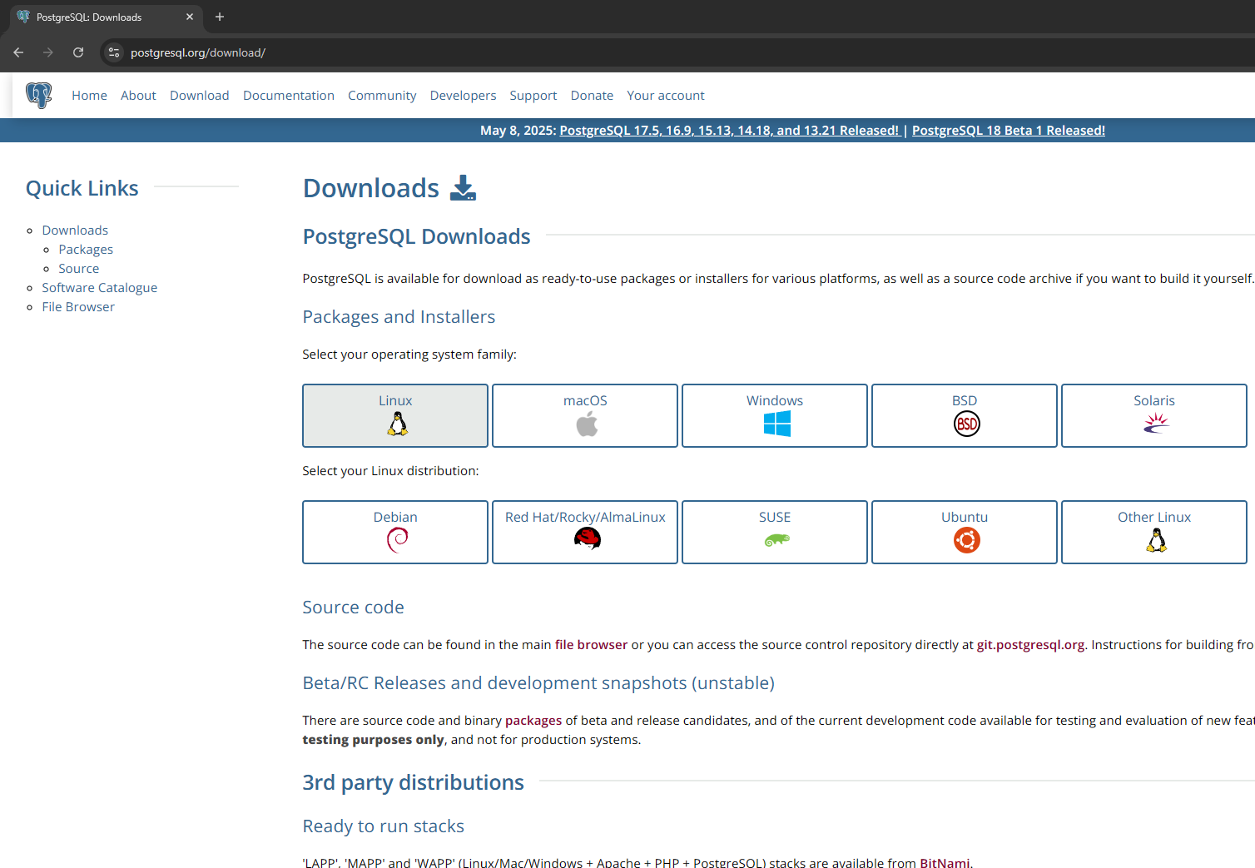This screenshot has width=1255, height=868.
Task: Follow the BitNami link
Action: [x=945, y=862]
